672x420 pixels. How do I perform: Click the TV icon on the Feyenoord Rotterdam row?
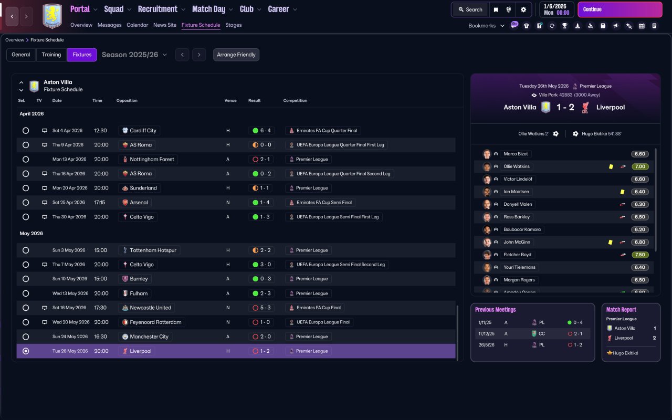45,322
